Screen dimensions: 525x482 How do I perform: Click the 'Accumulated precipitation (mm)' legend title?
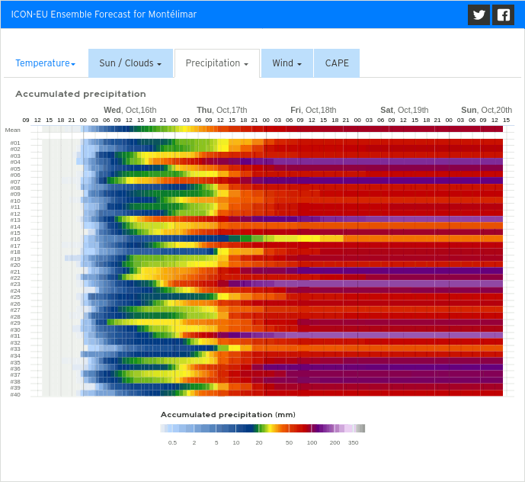(228, 415)
